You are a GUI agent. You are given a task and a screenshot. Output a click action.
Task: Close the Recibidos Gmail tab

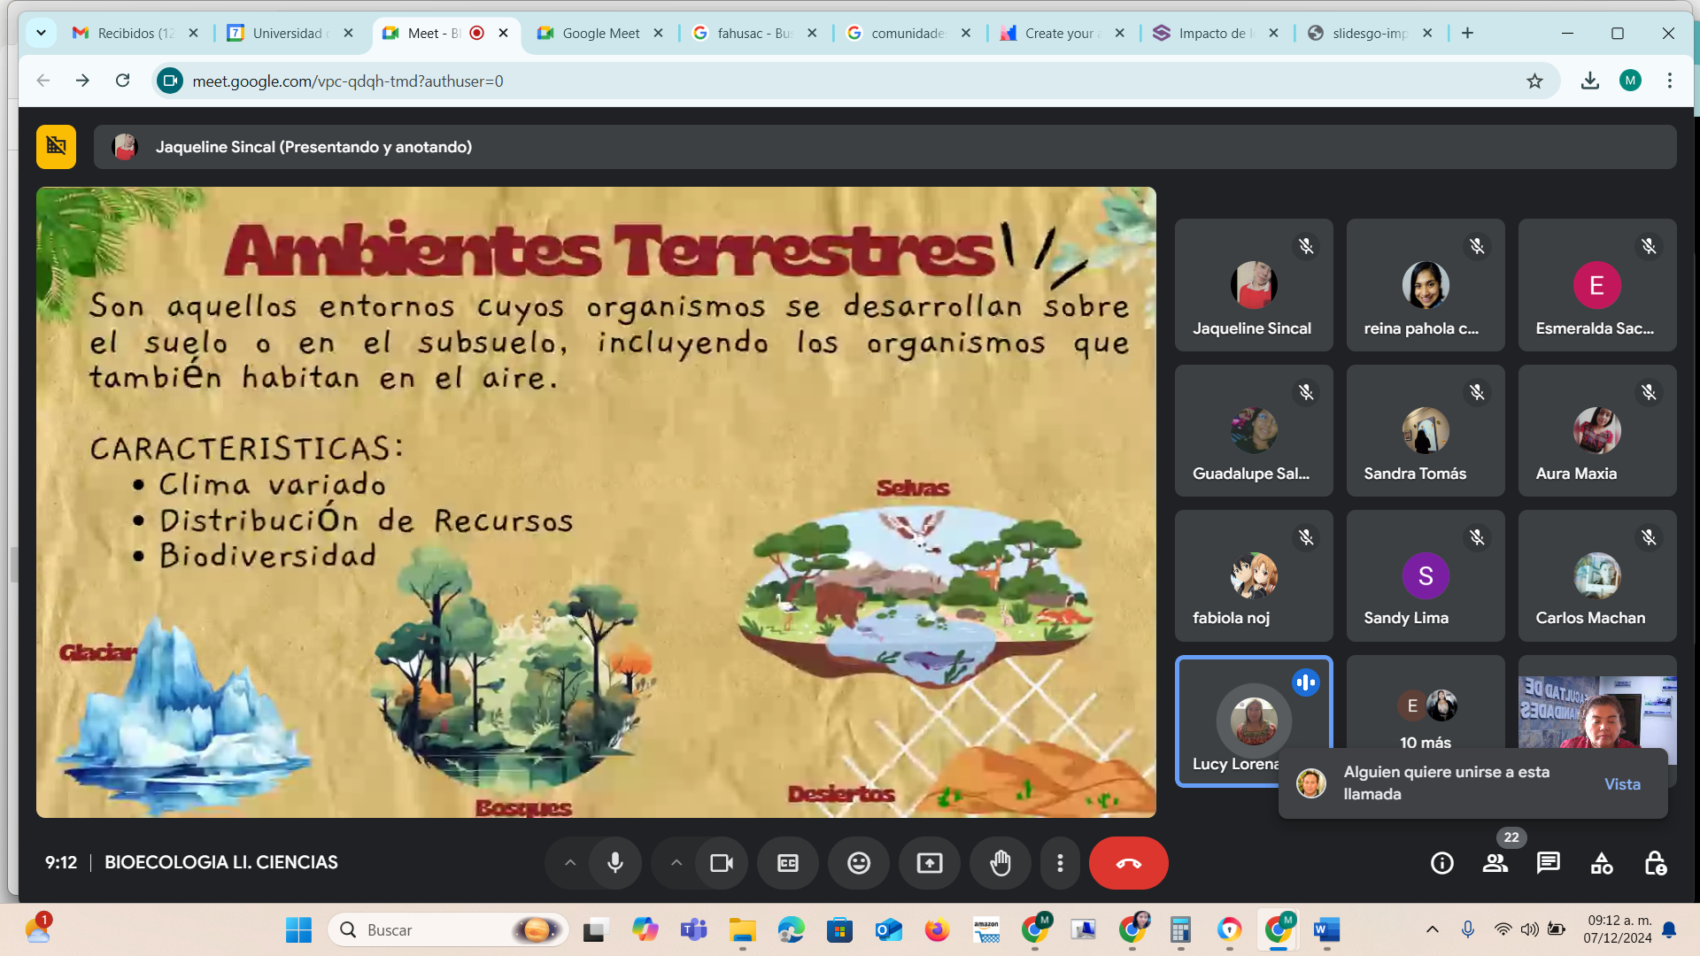coord(194,33)
